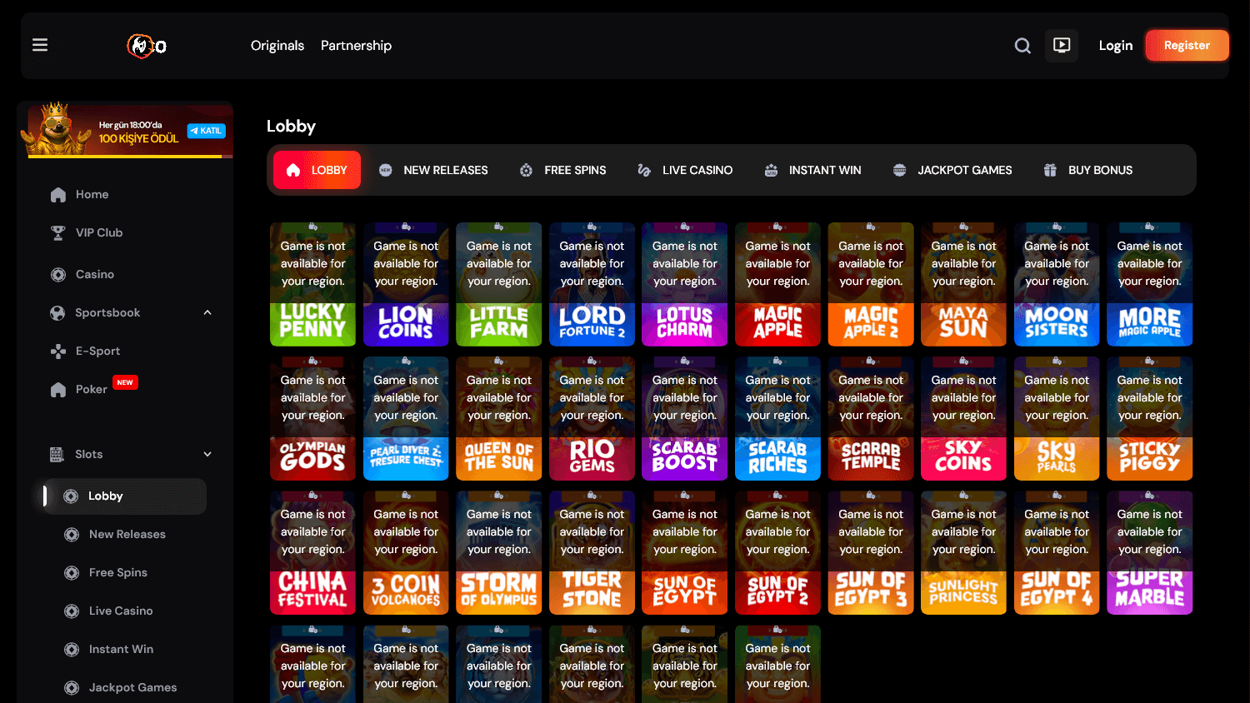Open Poker via its sidebar icon
This screenshot has height=703, width=1250.
[58, 389]
